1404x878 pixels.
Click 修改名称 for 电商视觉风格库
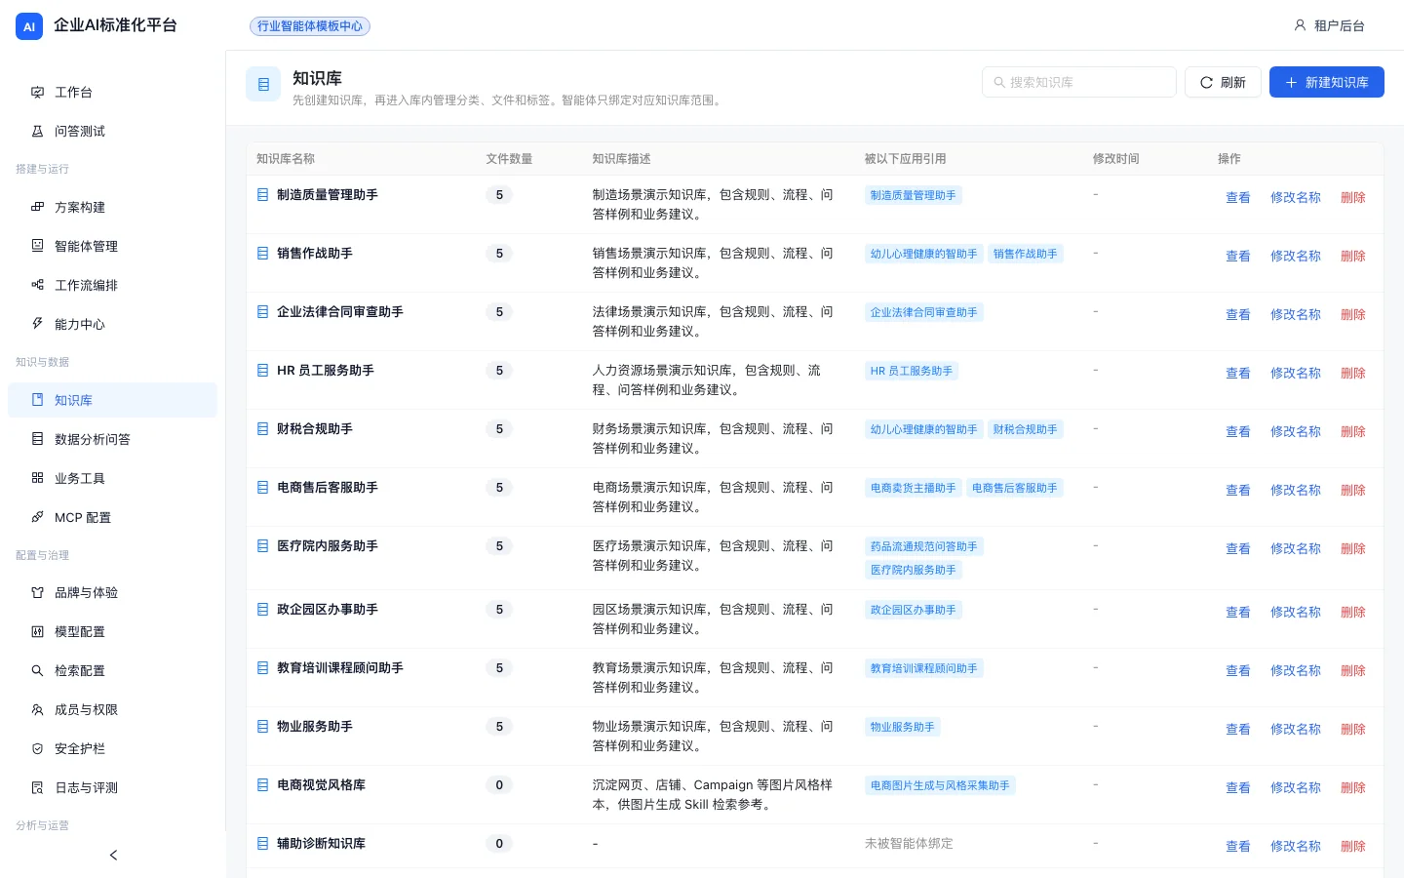[x=1296, y=787]
